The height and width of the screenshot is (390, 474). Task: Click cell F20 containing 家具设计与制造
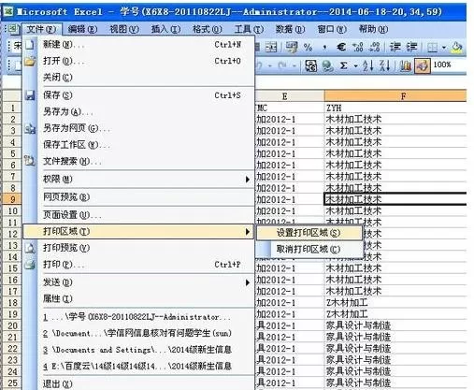395,325
